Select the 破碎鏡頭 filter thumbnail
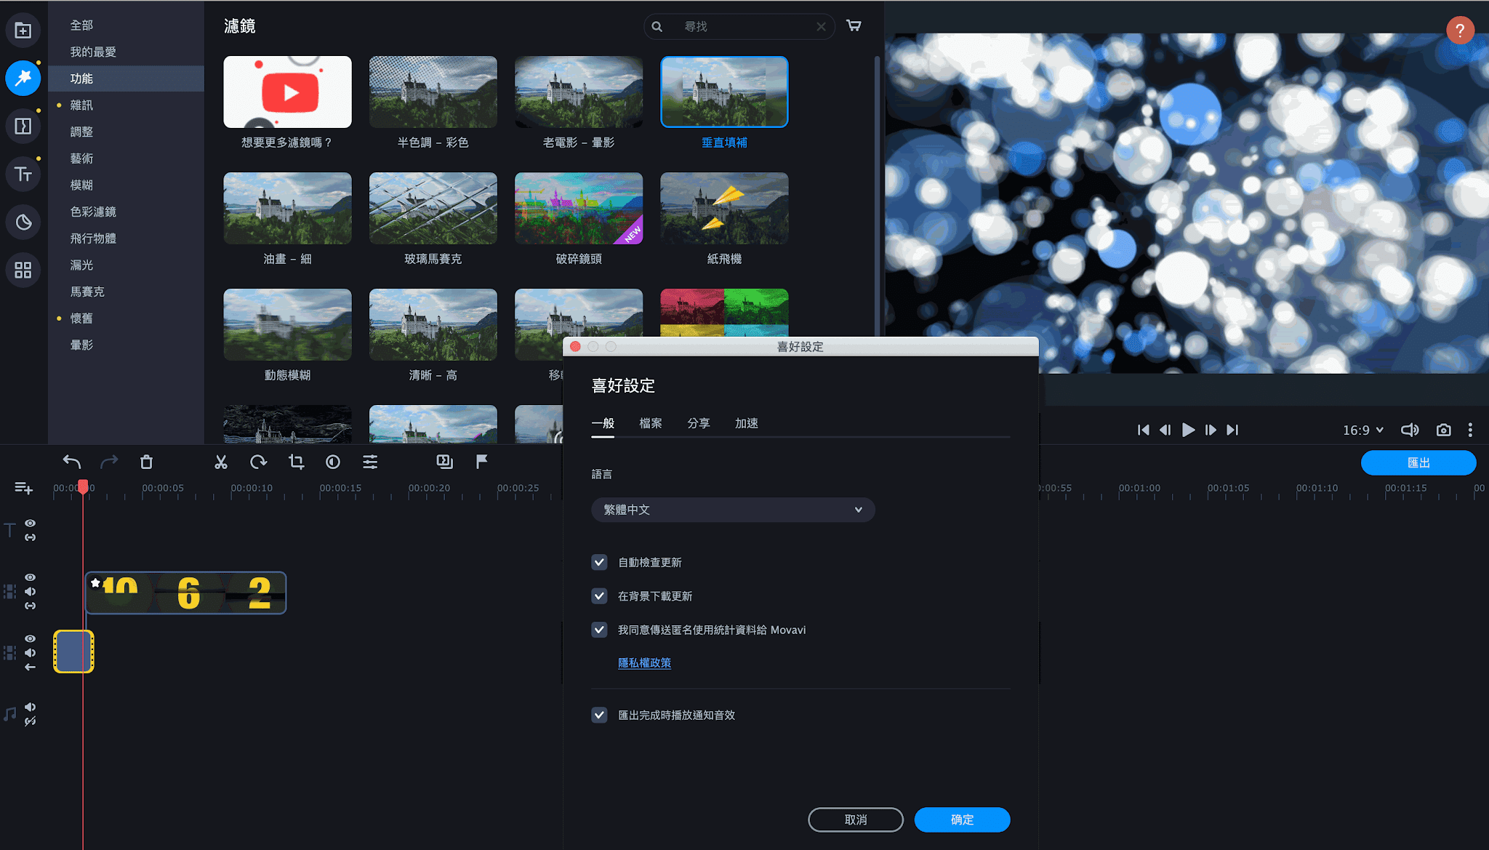 coord(578,209)
